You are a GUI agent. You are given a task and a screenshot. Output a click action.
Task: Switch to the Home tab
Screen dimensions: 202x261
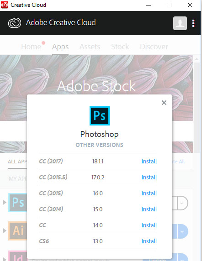pos(31,47)
